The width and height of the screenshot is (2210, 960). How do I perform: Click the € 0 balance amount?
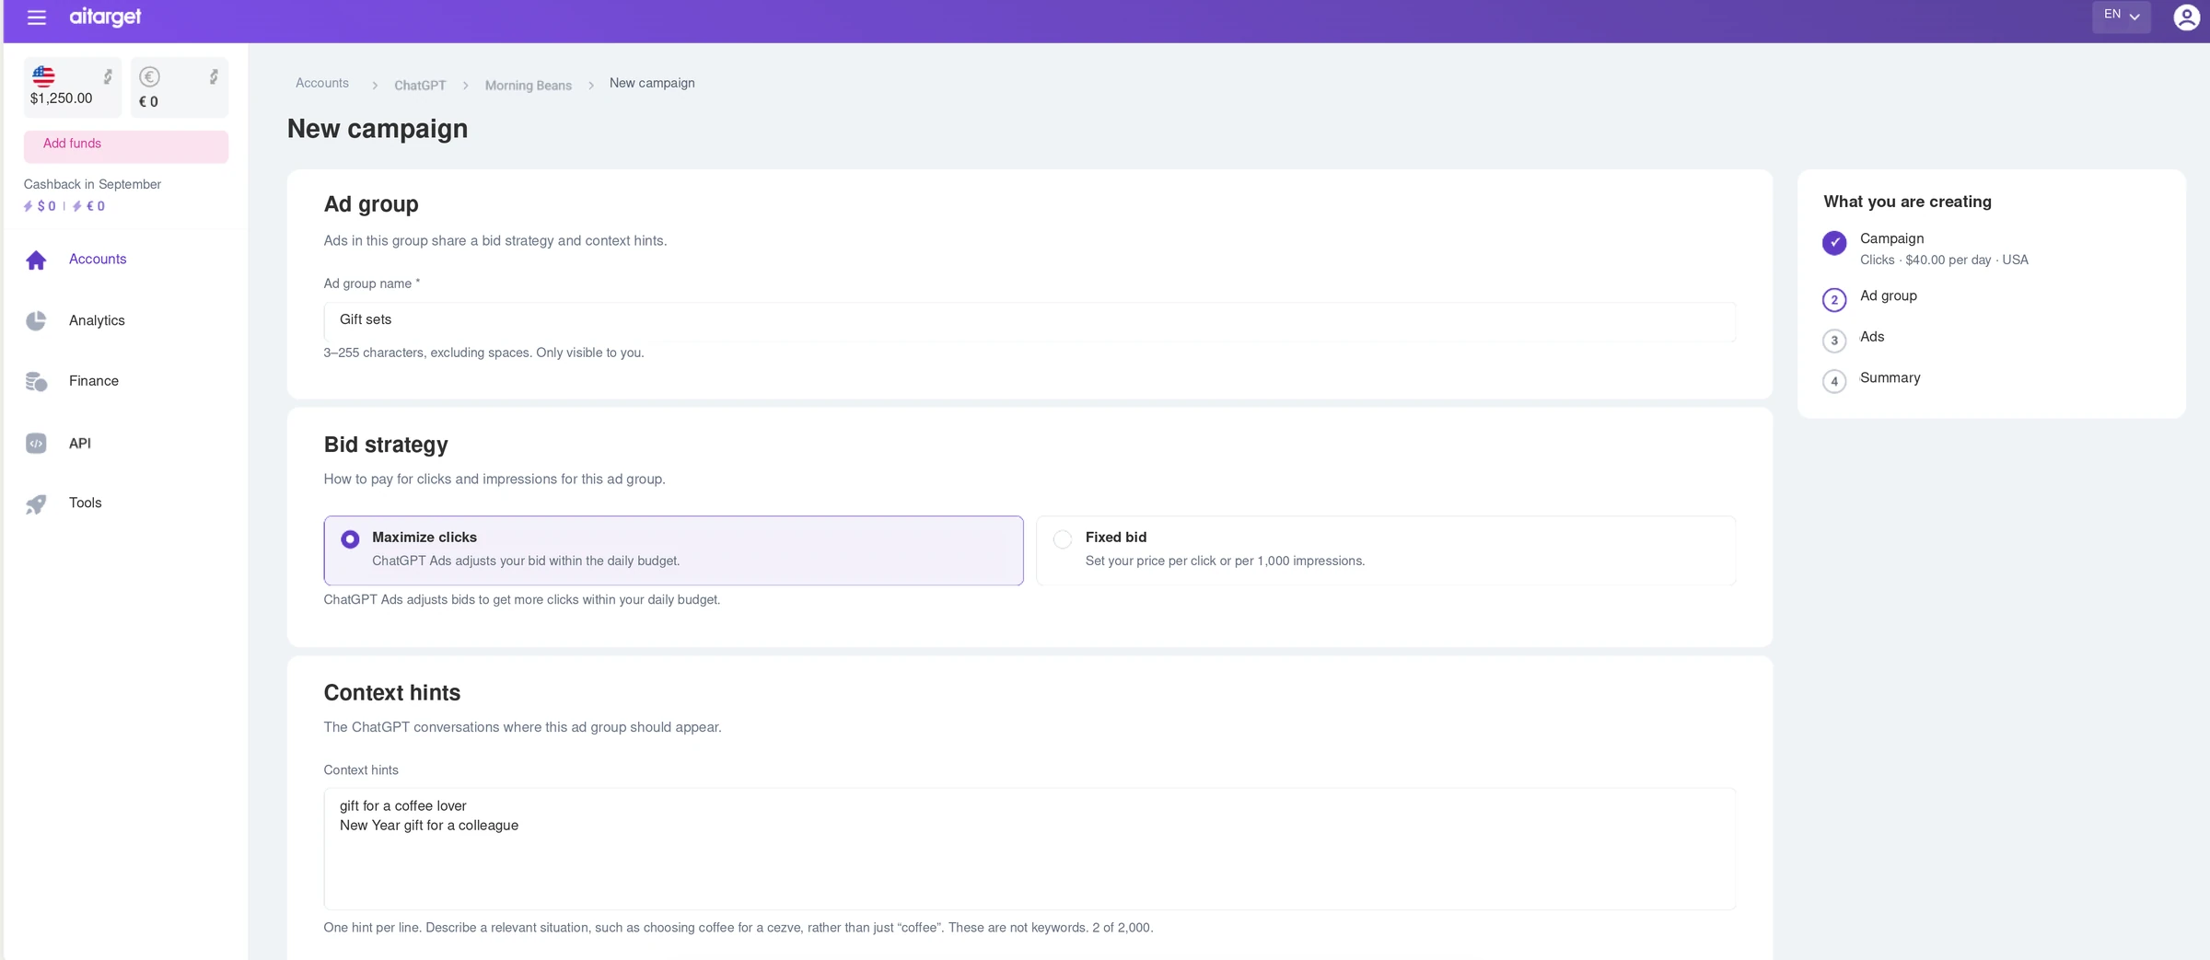coord(148,102)
